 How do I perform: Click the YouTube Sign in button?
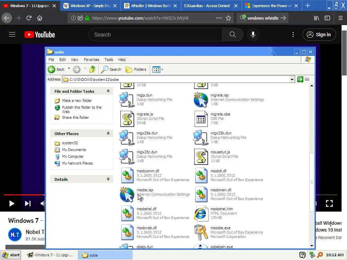319,35
